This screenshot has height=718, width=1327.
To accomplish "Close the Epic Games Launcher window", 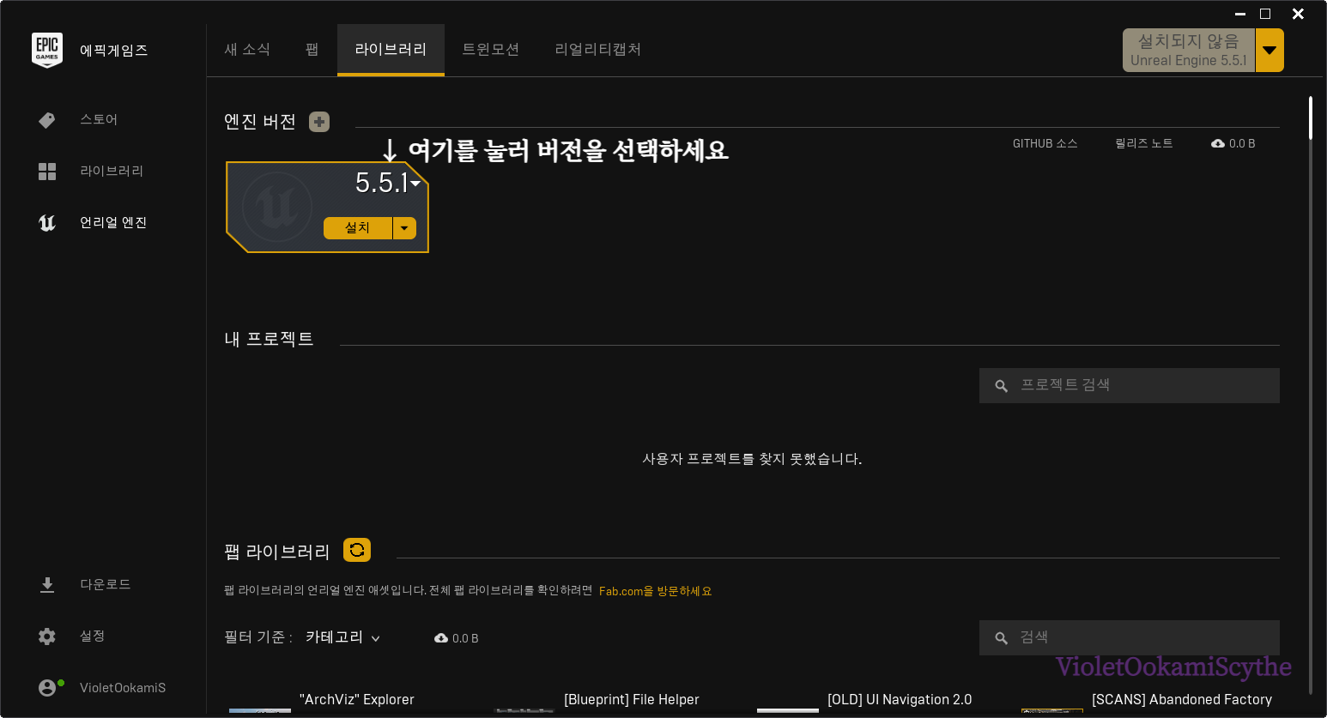I will [x=1298, y=14].
